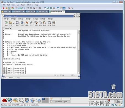Open the VMware Edit menu
The image size is (125, 108).
click(x=9, y=5)
